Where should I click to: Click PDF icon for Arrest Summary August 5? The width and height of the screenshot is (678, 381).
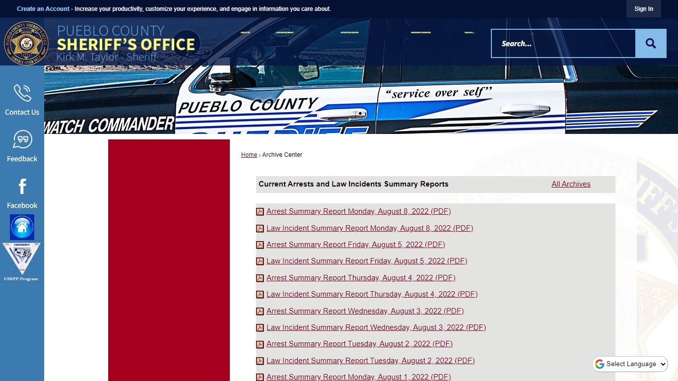(260, 245)
